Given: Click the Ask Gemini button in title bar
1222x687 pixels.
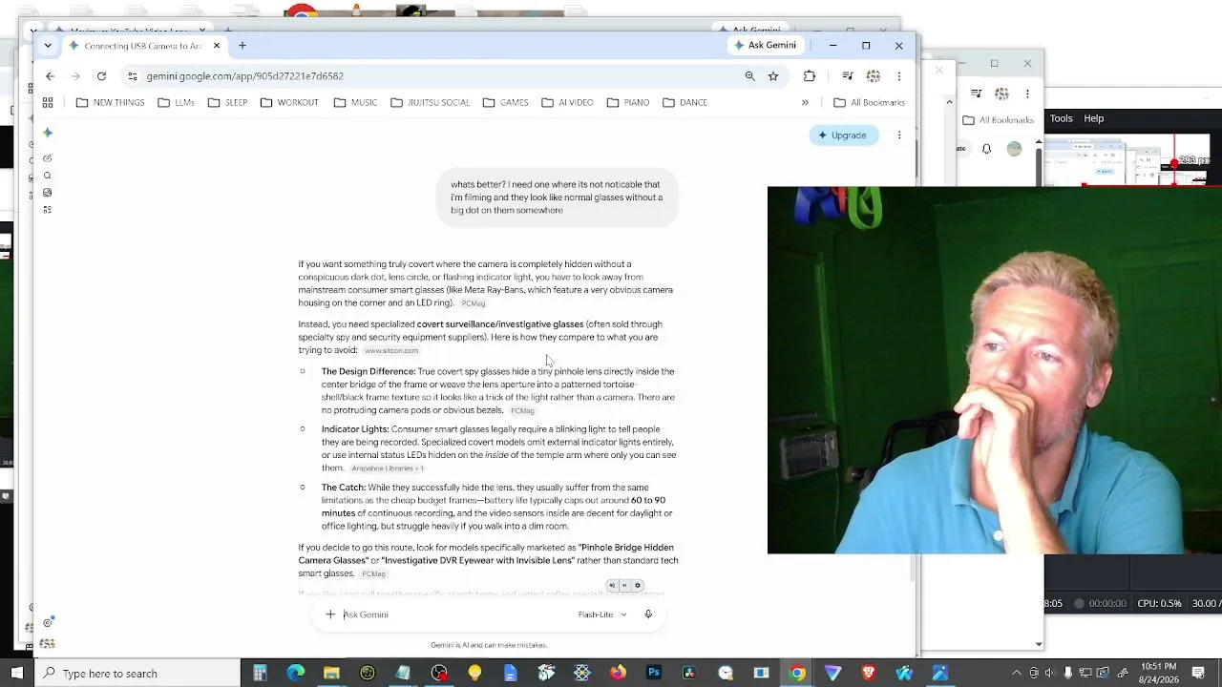Looking at the screenshot, I should click(x=765, y=46).
